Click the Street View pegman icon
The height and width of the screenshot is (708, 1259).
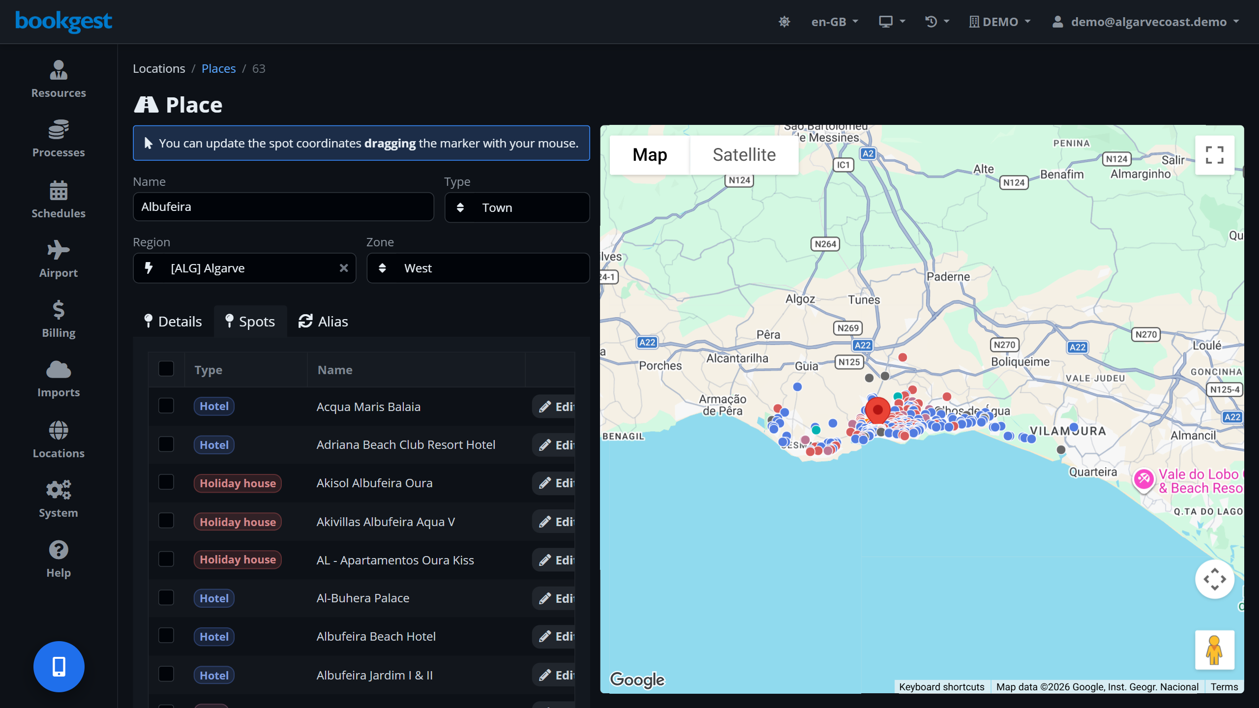click(x=1214, y=650)
